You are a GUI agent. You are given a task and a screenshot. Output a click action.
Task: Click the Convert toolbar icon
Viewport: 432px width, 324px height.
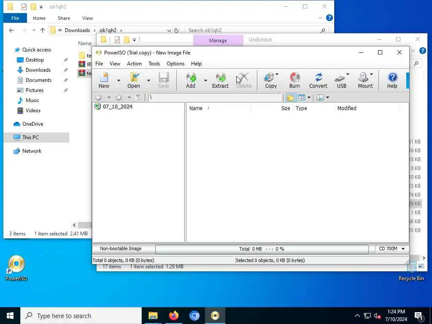click(318, 80)
